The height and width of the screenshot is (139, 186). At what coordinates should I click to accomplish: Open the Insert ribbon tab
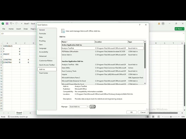click(19, 29)
